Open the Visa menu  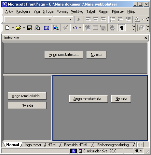point(37,11)
